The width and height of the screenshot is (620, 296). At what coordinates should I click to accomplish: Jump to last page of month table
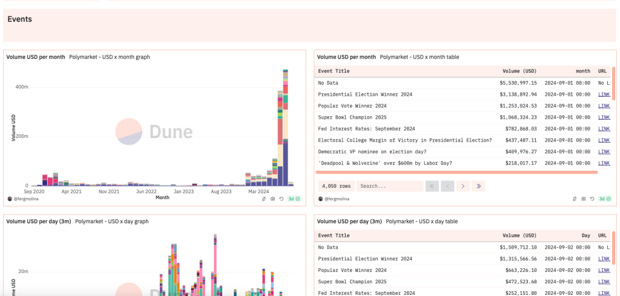coord(478,186)
